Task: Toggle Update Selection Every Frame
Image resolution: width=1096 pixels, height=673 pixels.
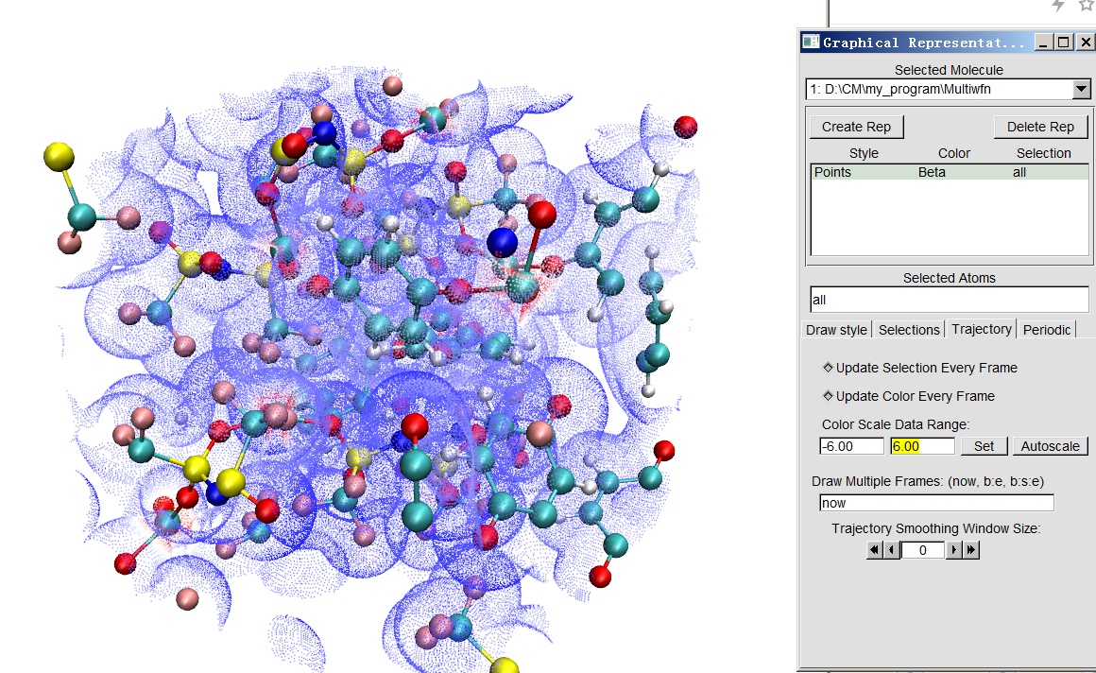Action: (920, 368)
